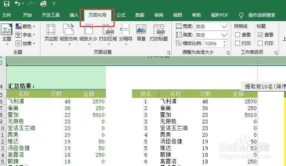Viewport: 286px width, 166px height.
Task: Click the 打印标题 print titles icon
Action: tap(159, 29)
